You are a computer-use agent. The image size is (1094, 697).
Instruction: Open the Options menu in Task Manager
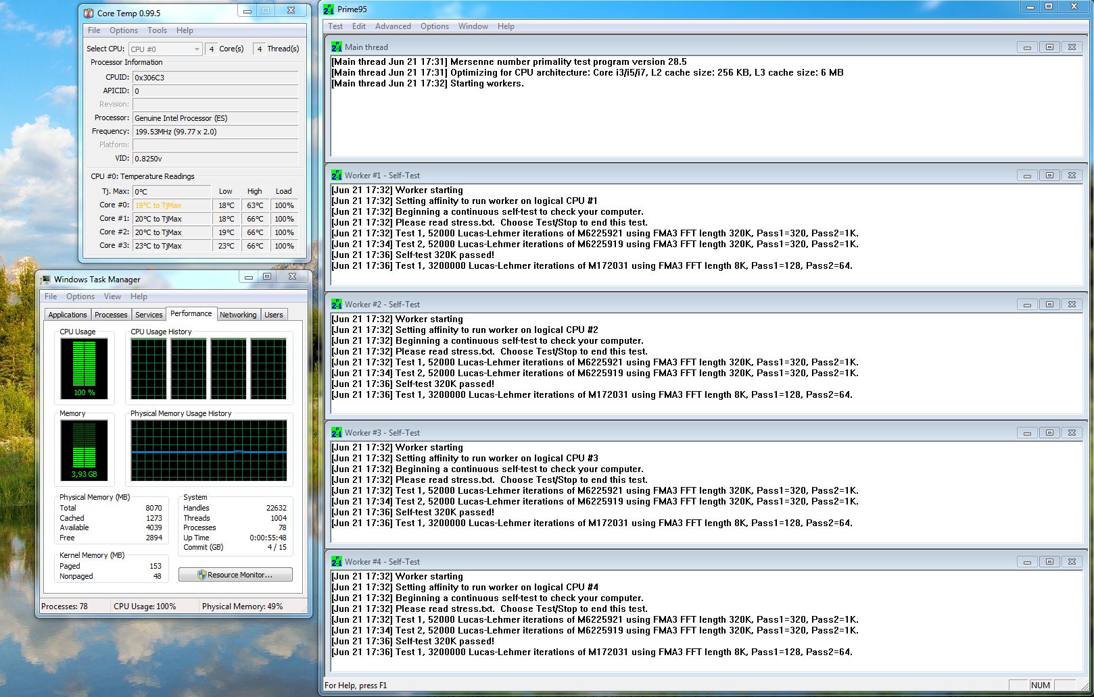80,296
